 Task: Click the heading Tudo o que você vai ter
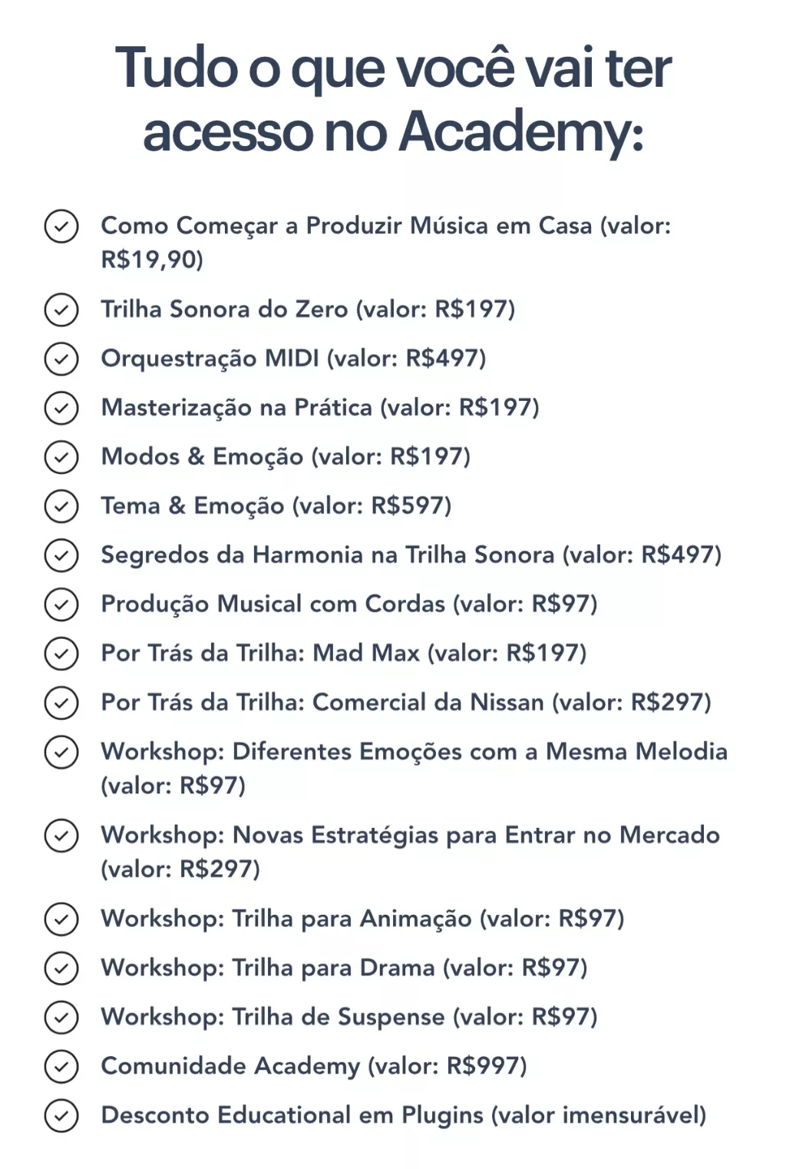393,68
